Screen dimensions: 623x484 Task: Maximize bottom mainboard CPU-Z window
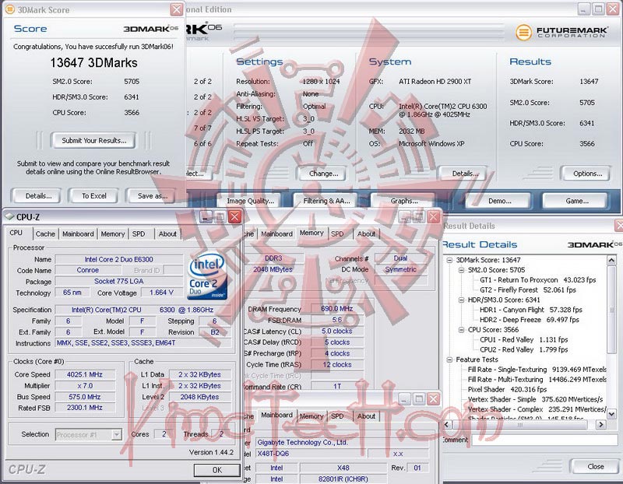click(419, 398)
